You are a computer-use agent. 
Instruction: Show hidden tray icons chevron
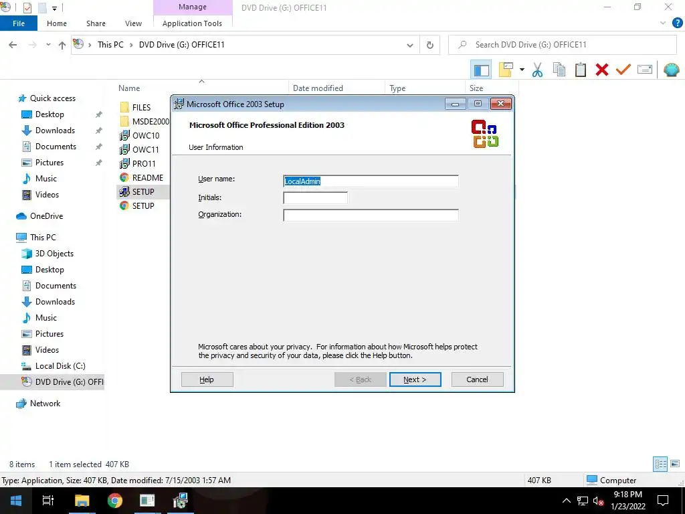pyautogui.click(x=566, y=501)
